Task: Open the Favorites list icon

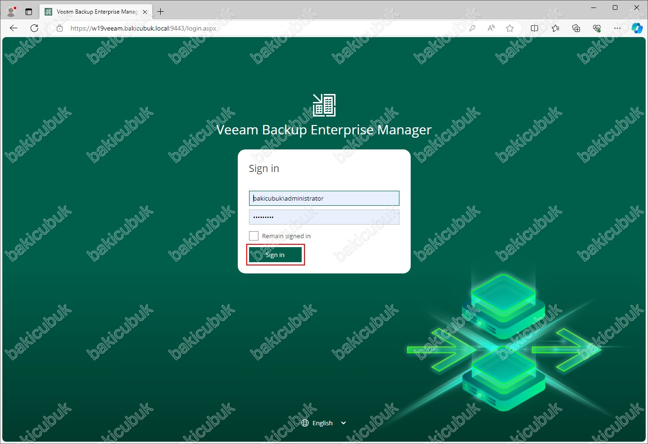Action: tap(555, 28)
